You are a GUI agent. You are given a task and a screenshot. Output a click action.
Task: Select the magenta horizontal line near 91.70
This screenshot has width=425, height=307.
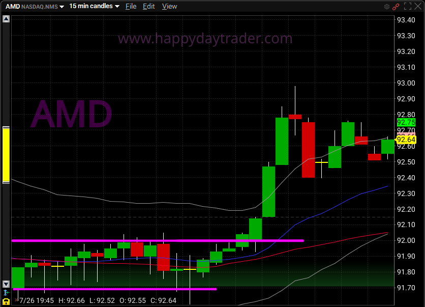pyautogui.click(x=115, y=289)
